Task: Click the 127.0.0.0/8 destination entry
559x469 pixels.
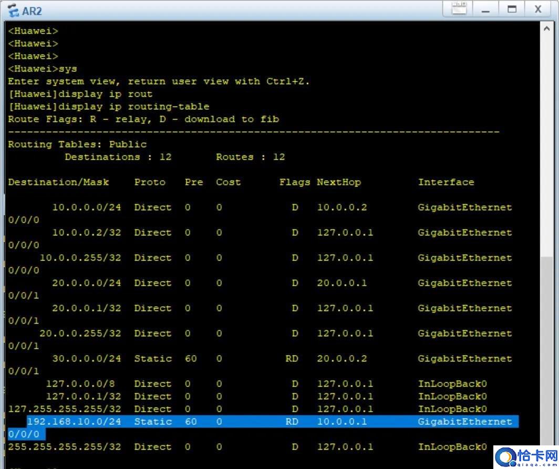Action: click(80, 384)
